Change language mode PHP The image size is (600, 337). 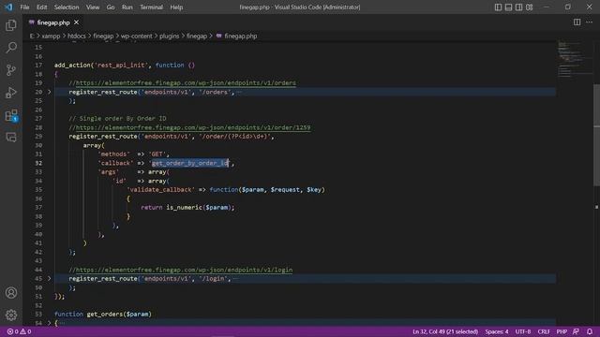click(562, 331)
